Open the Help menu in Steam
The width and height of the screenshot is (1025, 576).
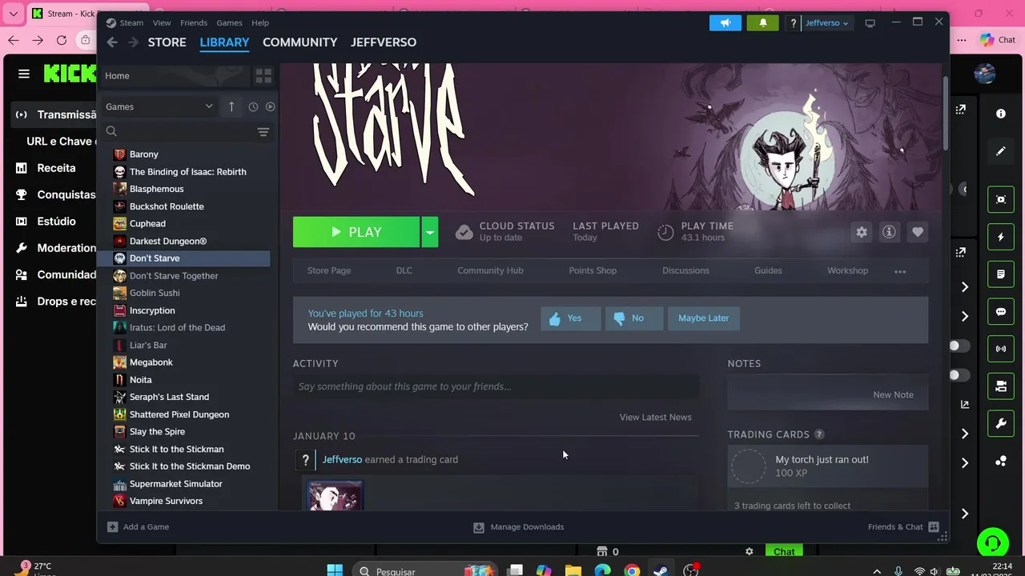(x=260, y=22)
